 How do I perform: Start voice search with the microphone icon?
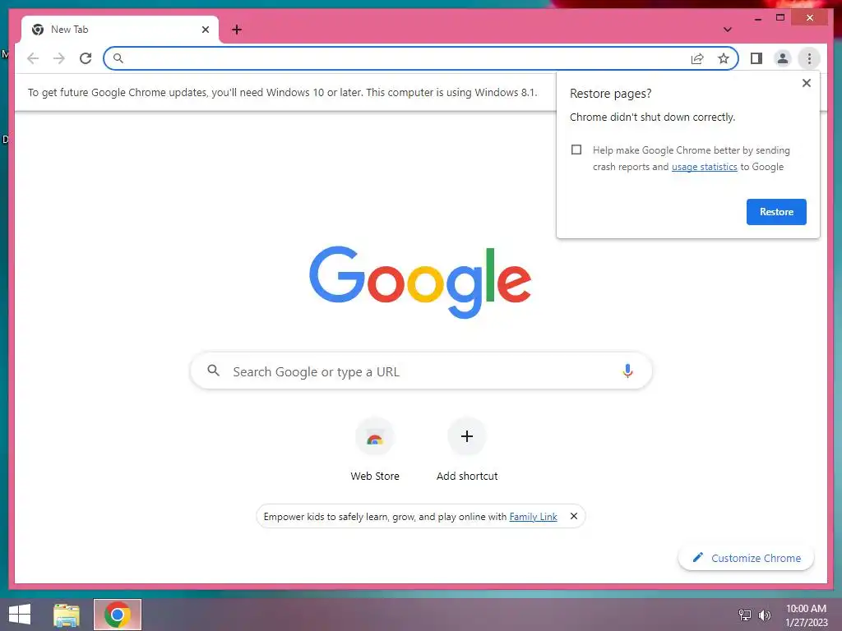tap(627, 371)
